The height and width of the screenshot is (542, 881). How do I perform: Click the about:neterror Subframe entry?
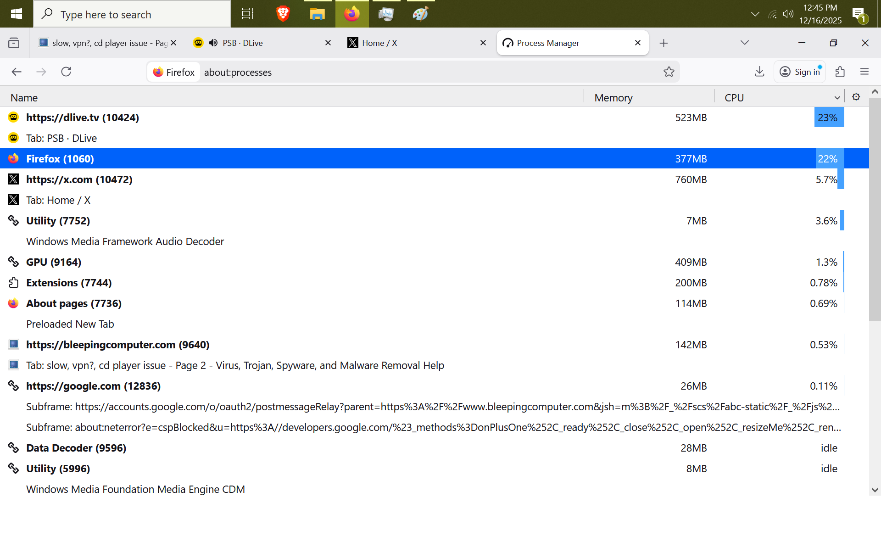click(434, 427)
